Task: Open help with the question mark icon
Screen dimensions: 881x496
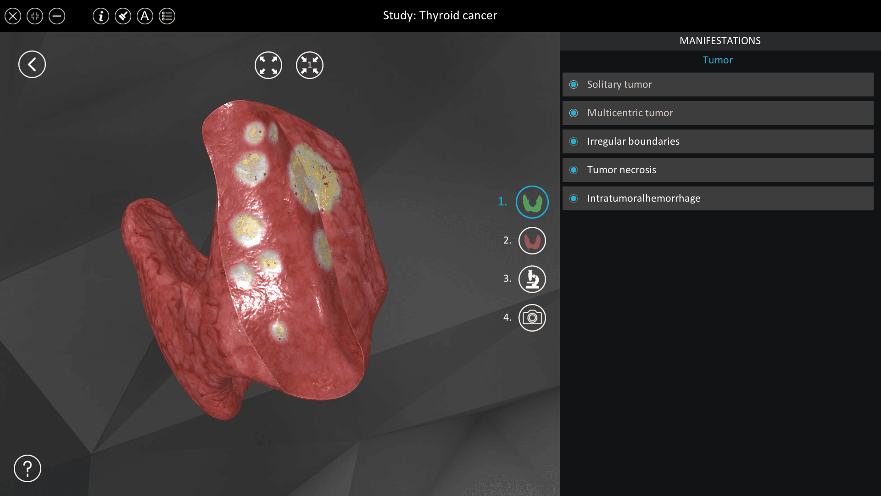Action: click(x=28, y=468)
